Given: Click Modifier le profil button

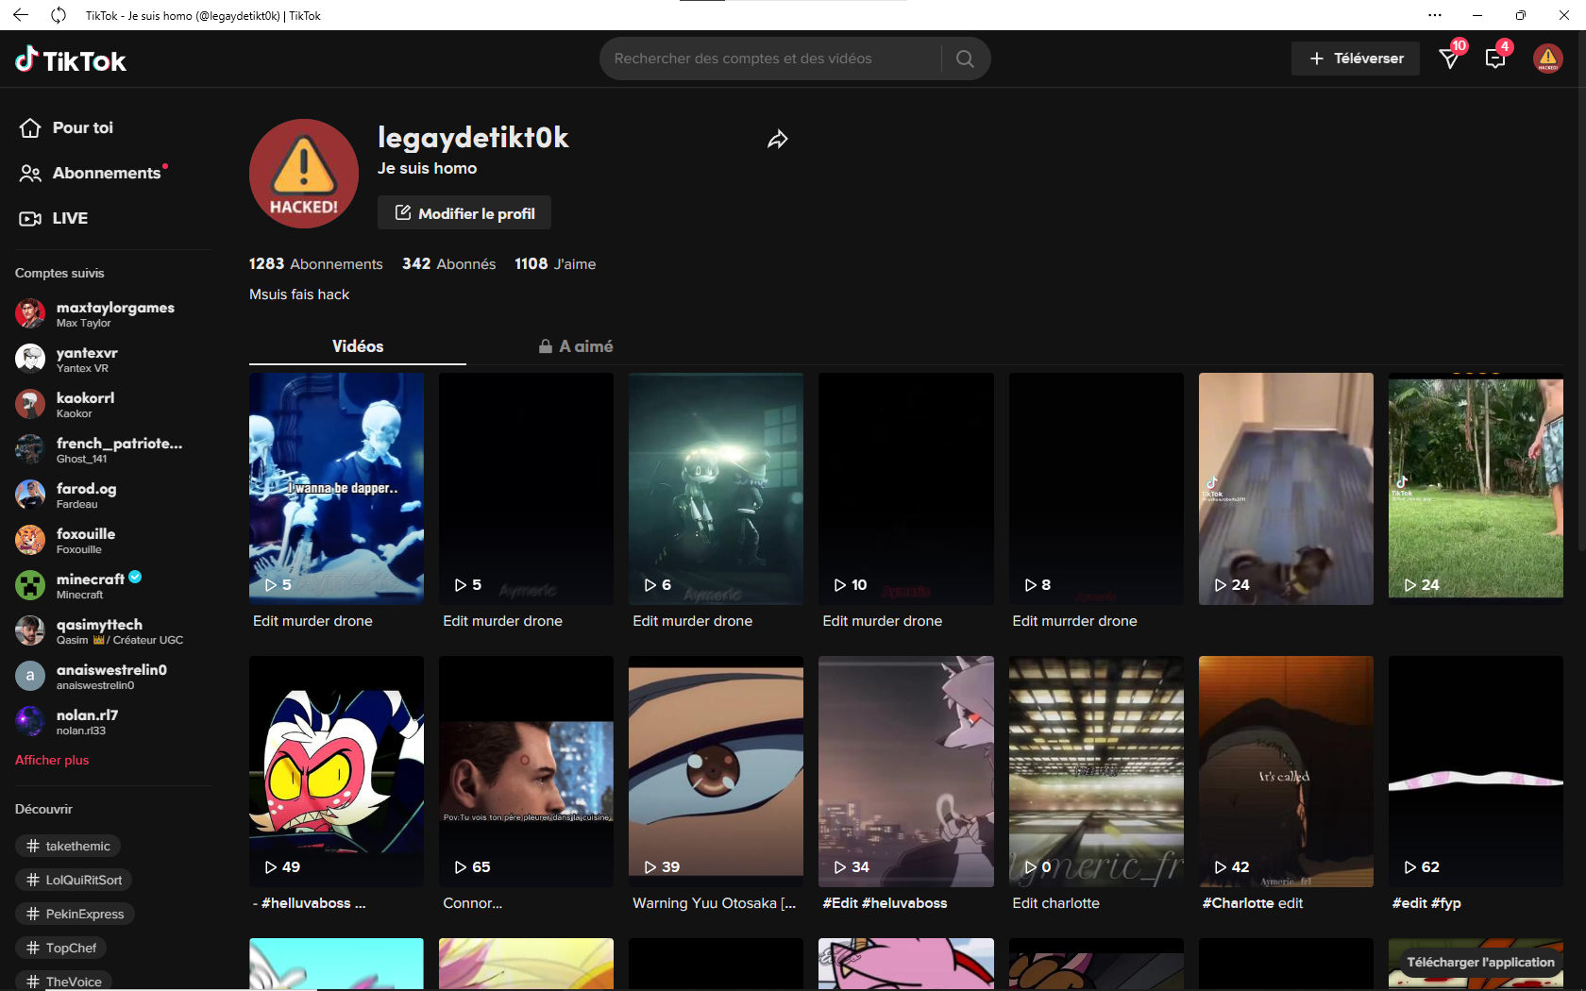Looking at the screenshot, I should click(464, 213).
